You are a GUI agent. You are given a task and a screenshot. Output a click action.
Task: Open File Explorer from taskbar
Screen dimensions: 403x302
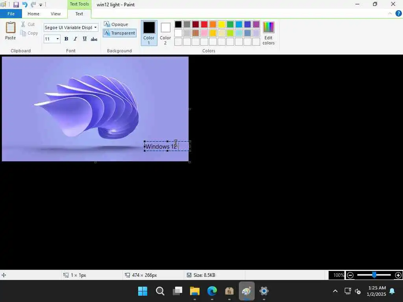coord(194,291)
